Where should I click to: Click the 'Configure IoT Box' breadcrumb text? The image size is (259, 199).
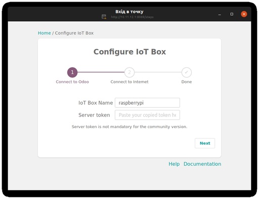[74, 33]
